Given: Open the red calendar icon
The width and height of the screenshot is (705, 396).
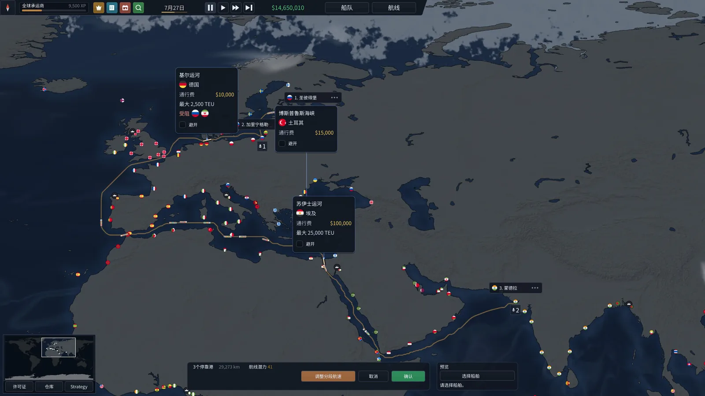Looking at the screenshot, I should pyautogui.click(x=125, y=7).
